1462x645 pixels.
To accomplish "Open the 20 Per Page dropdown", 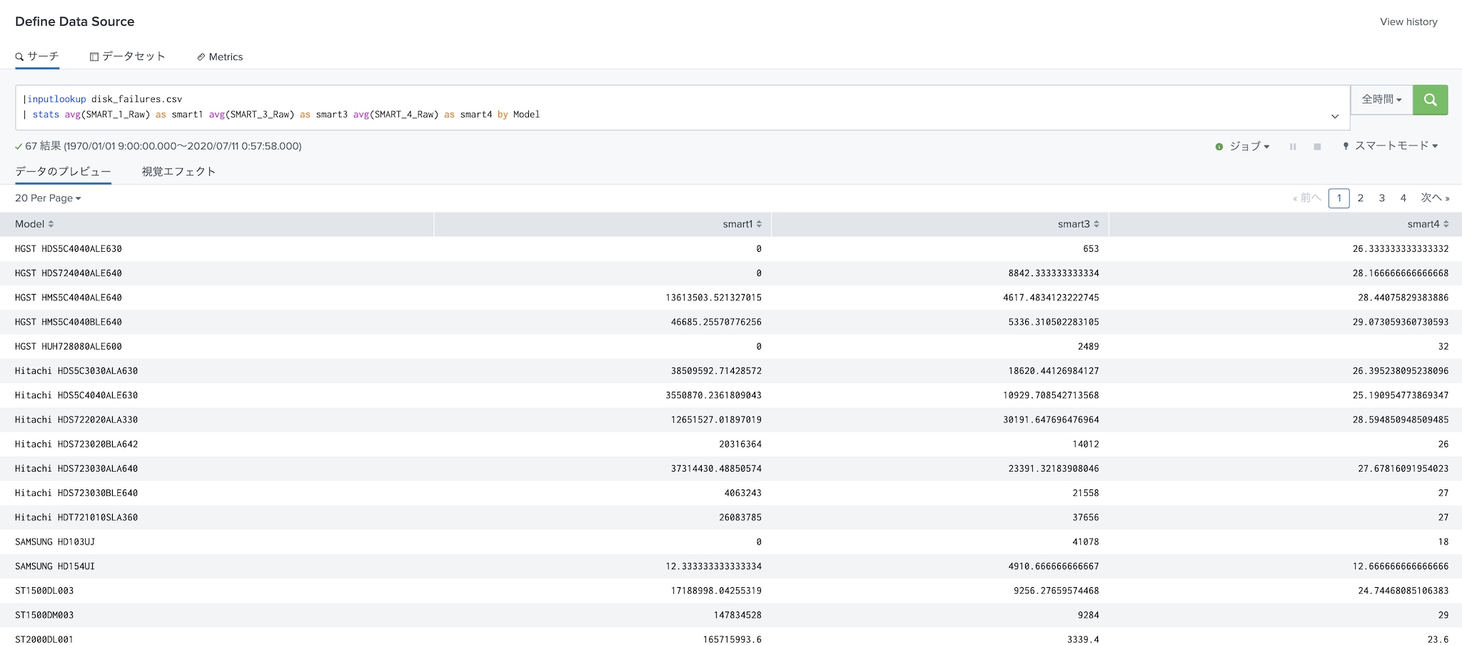I will coord(48,198).
